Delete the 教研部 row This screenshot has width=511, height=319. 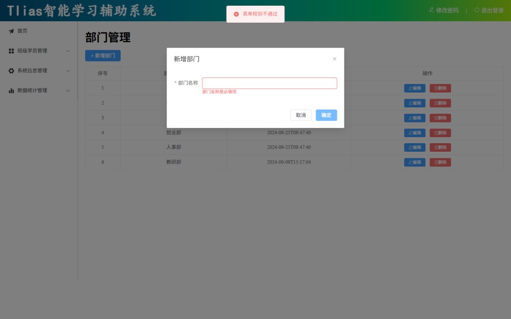coord(440,162)
